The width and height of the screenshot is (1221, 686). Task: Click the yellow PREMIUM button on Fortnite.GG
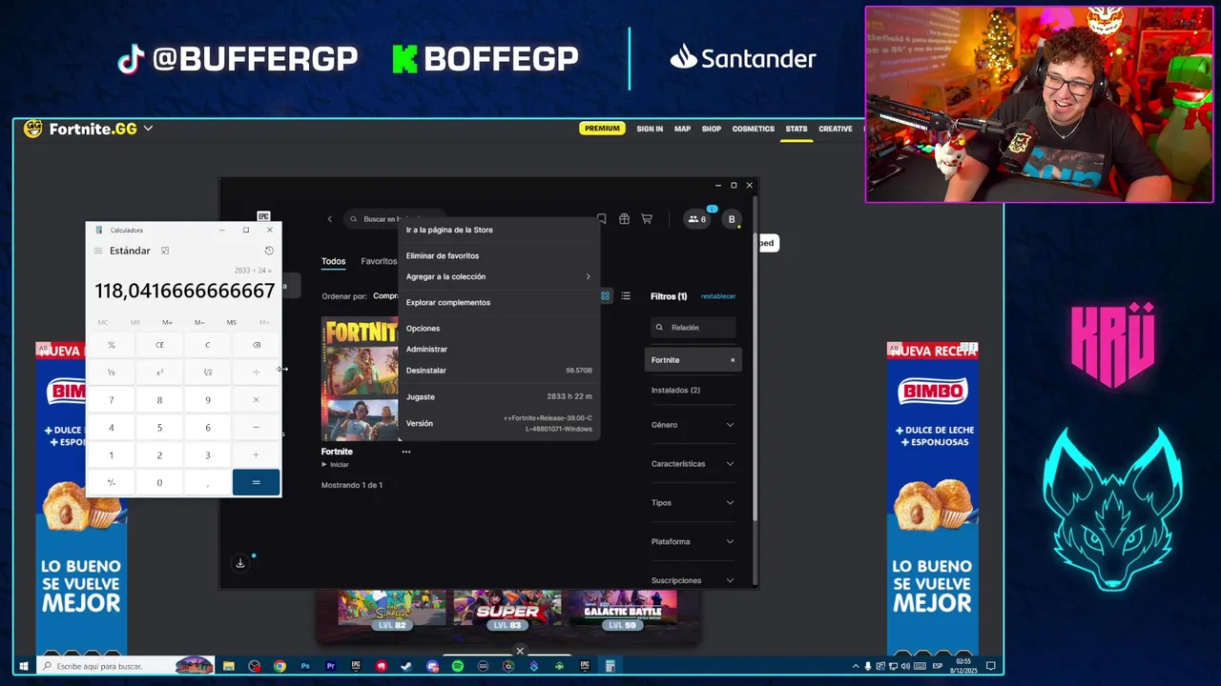click(602, 129)
